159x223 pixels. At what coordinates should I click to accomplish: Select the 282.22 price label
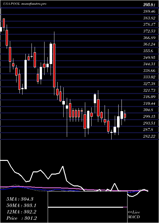point(149,136)
